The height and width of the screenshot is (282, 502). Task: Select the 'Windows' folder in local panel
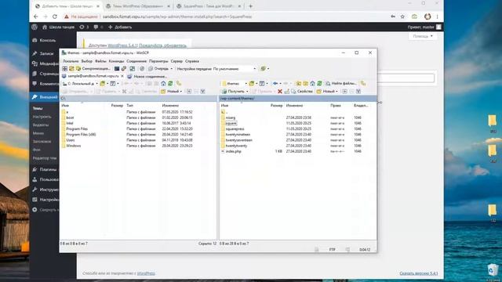coord(73,146)
